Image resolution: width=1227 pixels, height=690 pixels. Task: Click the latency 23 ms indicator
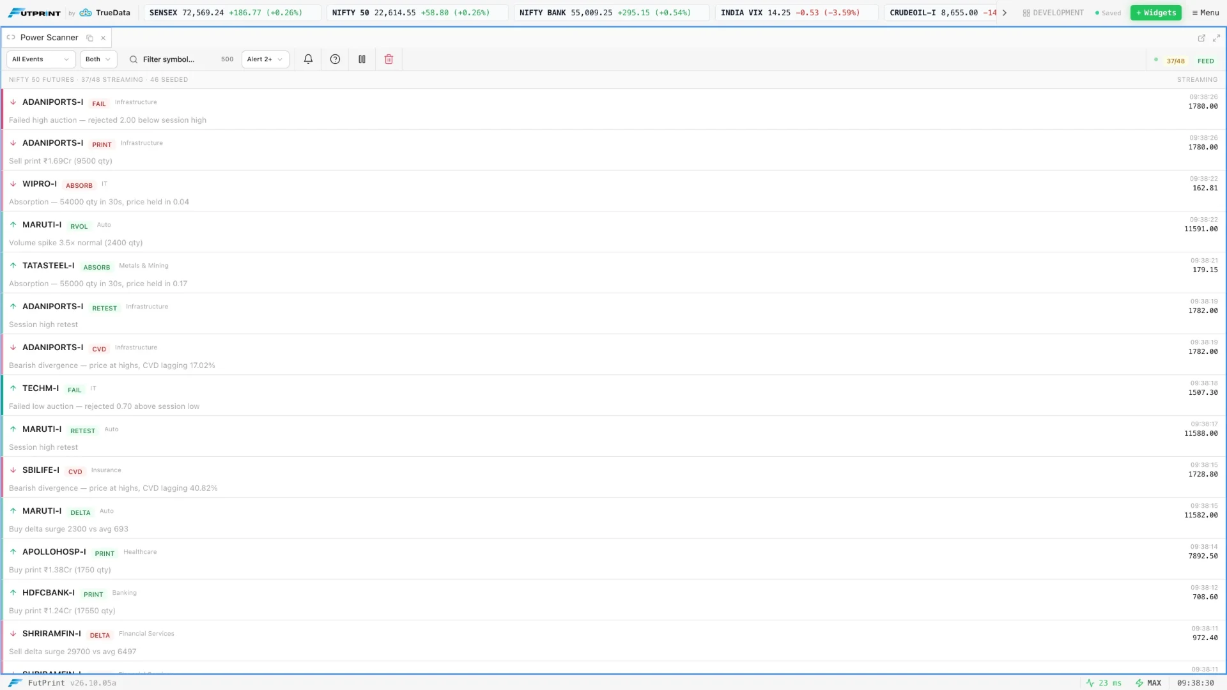tap(1104, 683)
